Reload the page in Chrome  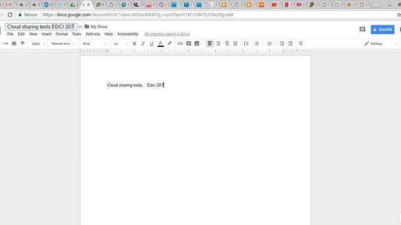10,14
